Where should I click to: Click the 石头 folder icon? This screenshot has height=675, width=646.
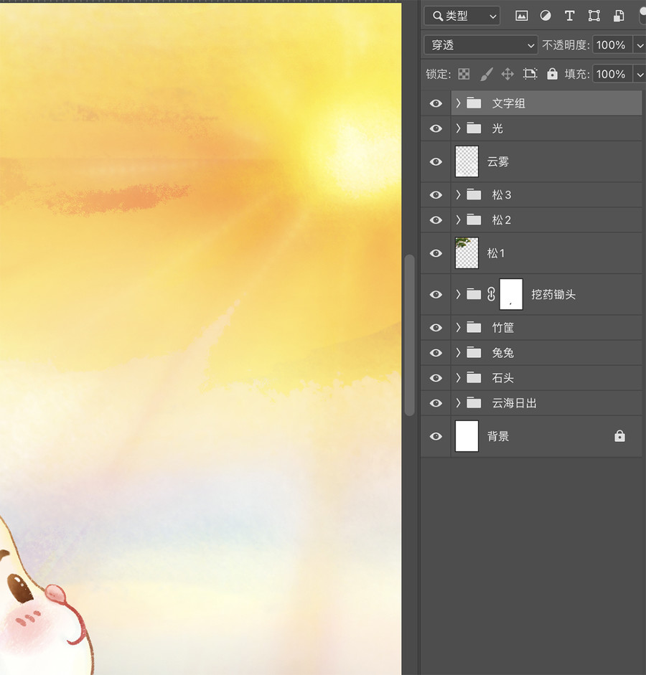(474, 378)
